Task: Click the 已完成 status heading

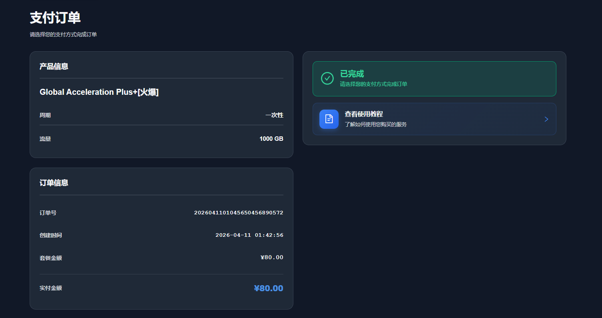Action: coord(352,74)
